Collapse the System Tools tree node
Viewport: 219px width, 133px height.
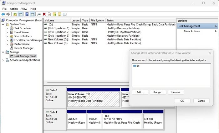[x=3, y=24]
